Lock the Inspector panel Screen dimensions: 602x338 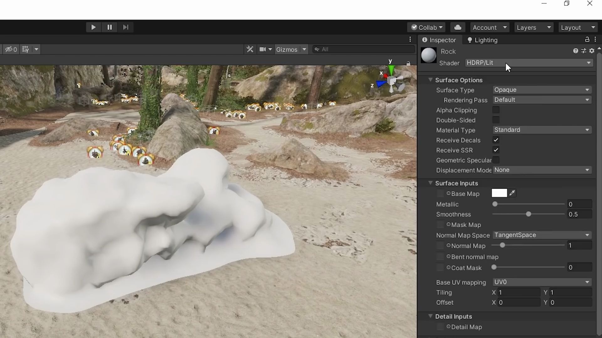coord(587,39)
